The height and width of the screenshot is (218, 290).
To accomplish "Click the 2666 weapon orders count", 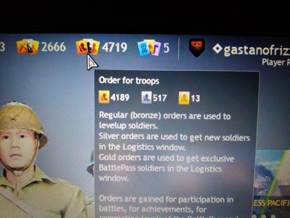I will (53, 47).
